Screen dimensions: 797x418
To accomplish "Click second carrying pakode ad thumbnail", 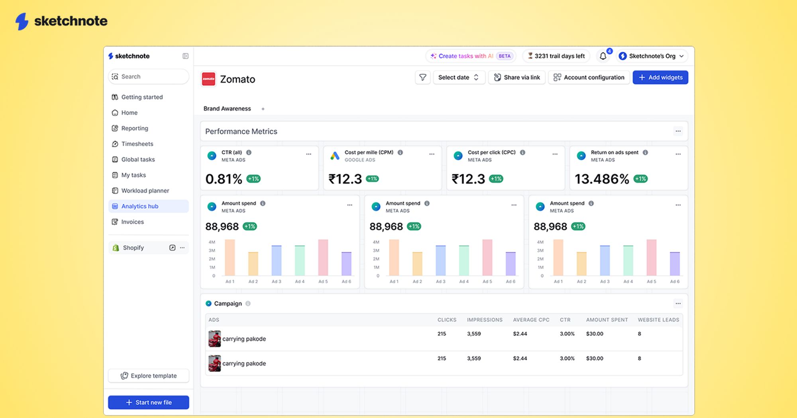I will click(x=214, y=363).
